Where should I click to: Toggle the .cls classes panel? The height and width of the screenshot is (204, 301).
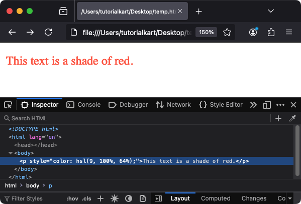86,198
